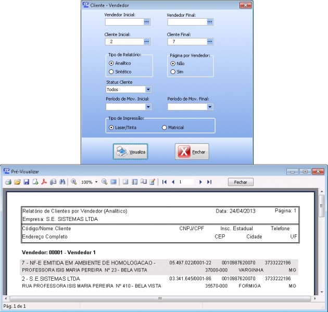Select Sim for Página por Vendedor
The height and width of the screenshot is (312, 328).
pyautogui.click(x=173, y=71)
